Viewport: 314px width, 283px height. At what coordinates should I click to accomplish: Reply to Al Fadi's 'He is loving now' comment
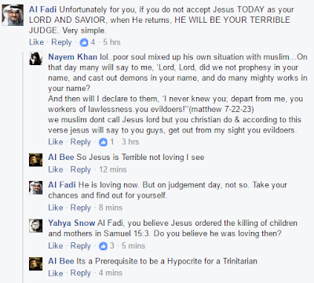[x=81, y=208]
